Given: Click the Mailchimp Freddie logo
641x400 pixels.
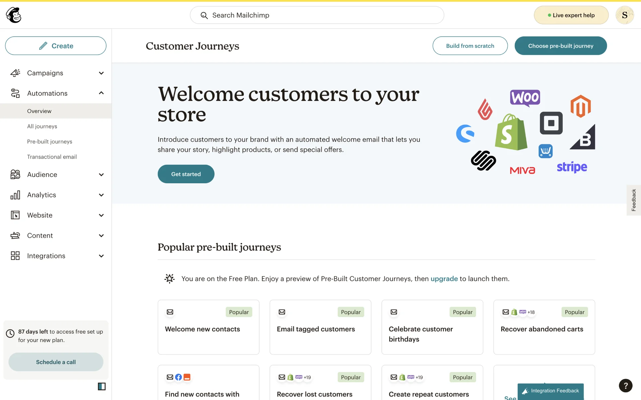Looking at the screenshot, I should 14,15.
